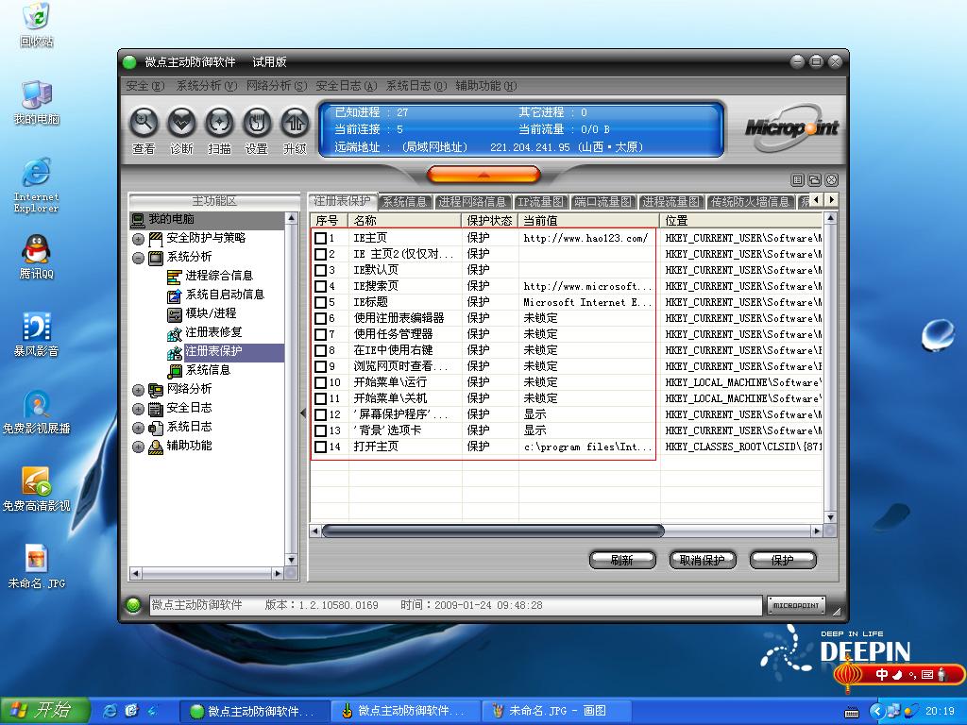Click 我的电脑 root node icon
This screenshot has width=967, height=725.
point(138,219)
